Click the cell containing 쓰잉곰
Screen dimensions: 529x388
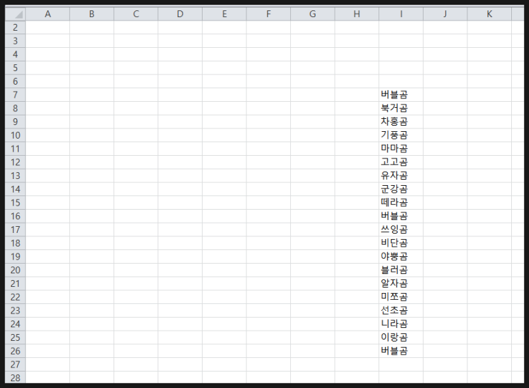pyautogui.click(x=401, y=230)
